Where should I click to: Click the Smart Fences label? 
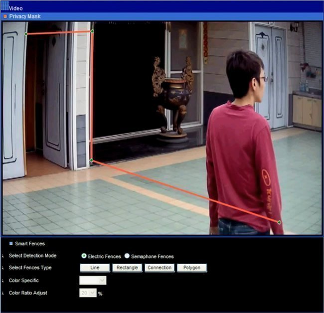[x=30, y=244]
